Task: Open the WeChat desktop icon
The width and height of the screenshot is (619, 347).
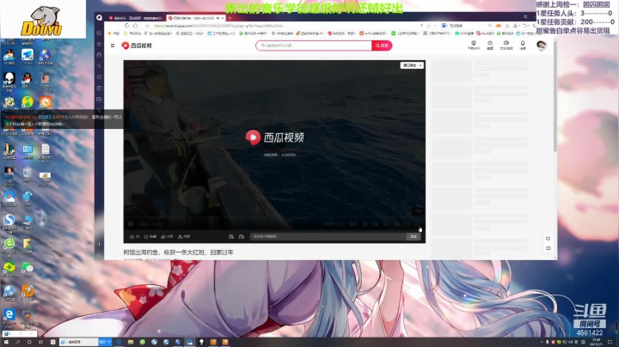Action: click(x=27, y=269)
